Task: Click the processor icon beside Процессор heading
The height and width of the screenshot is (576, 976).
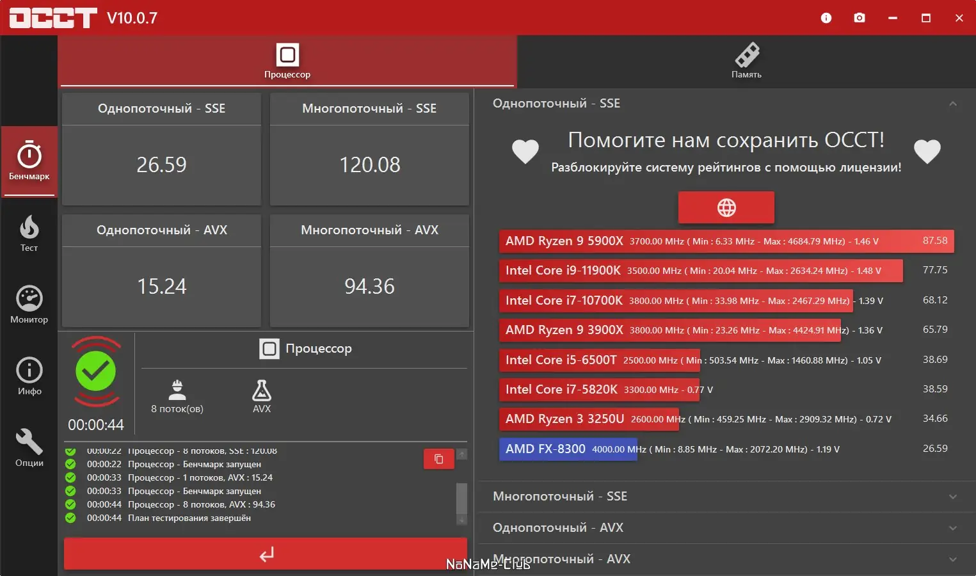Action: click(269, 349)
